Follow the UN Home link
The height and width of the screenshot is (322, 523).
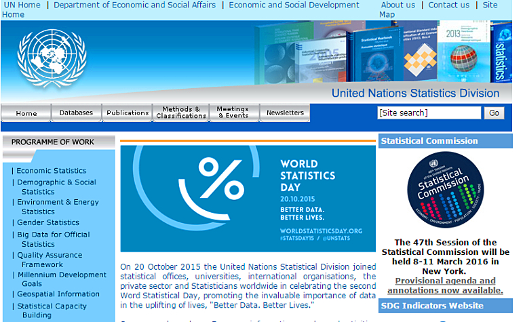click(22, 5)
